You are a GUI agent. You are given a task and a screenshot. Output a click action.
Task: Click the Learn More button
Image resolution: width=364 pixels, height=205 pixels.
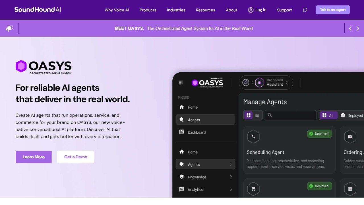[34, 157]
